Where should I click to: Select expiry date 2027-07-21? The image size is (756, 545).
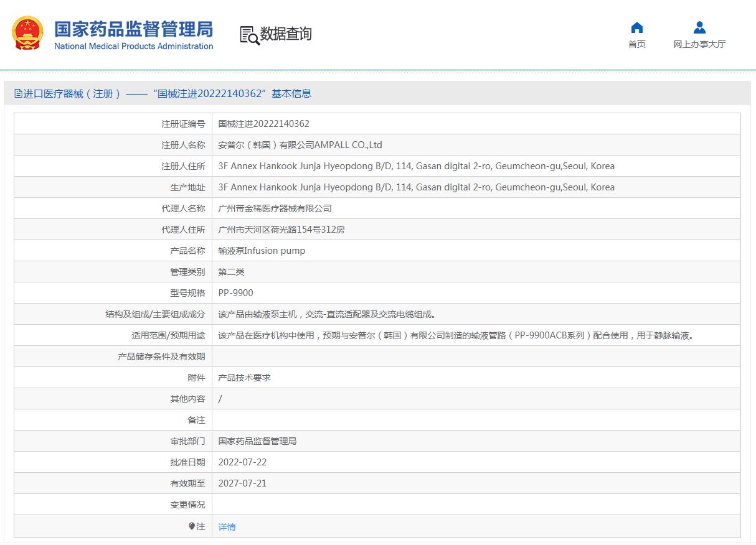(242, 483)
